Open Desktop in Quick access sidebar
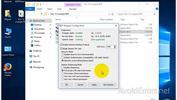177x100 pixels. [38, 25]
